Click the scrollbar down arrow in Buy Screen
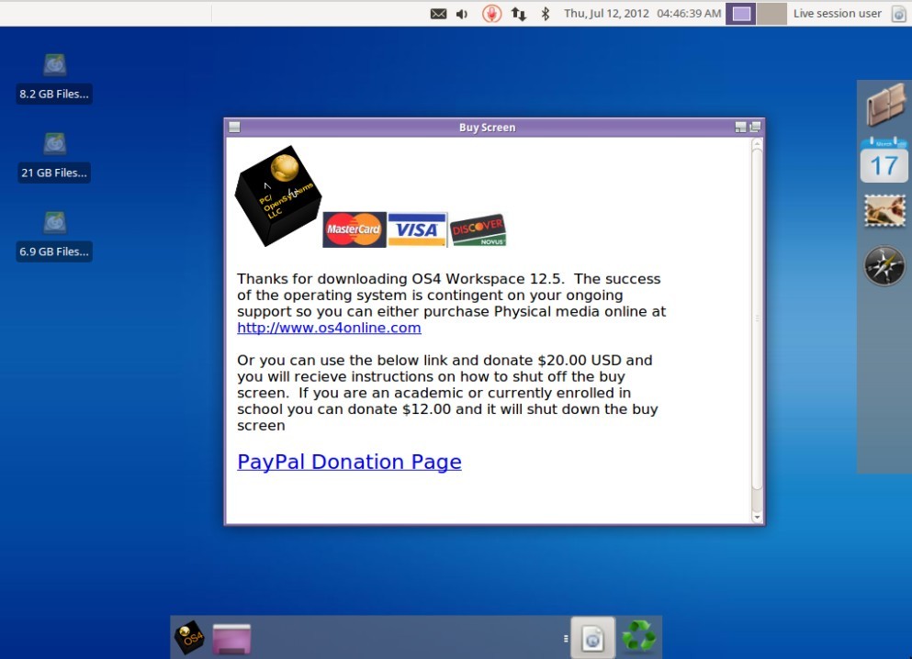This screenshot has height=659, width=912. pyautogui.click(x=757, y=517)
